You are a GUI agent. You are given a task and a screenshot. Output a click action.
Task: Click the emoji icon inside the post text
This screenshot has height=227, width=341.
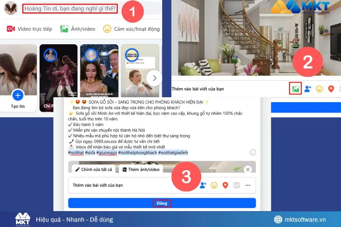click(252, 152)
